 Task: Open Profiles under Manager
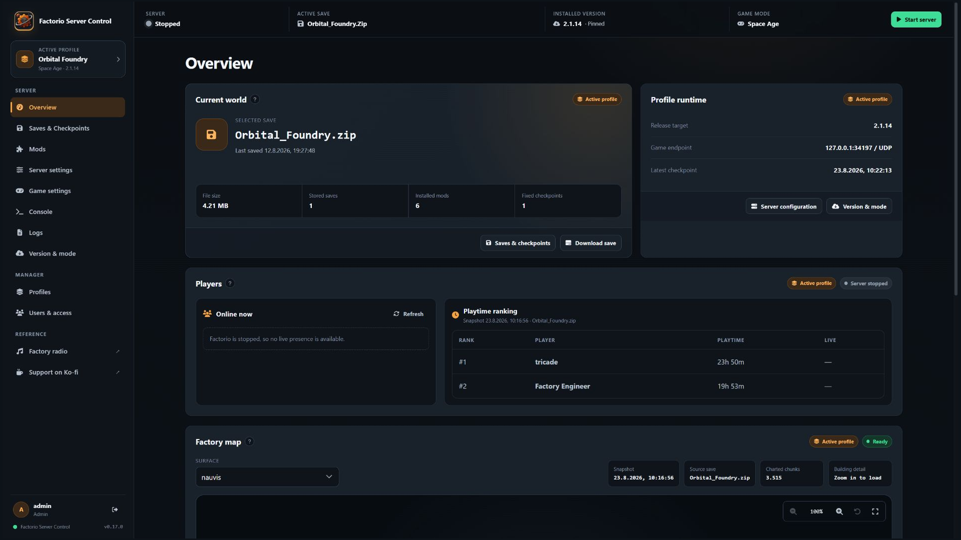point(68,292)
